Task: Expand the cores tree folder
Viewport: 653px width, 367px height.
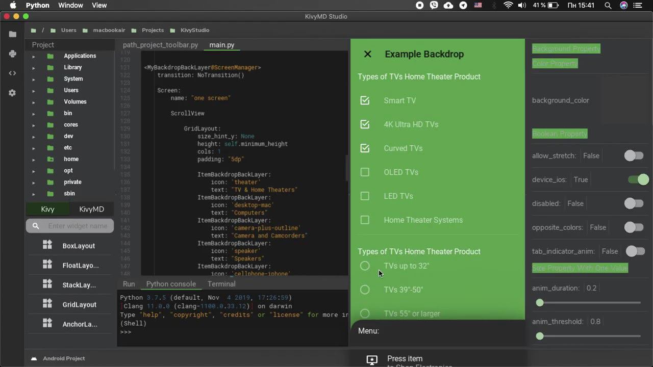Action: tap(34, 125)
